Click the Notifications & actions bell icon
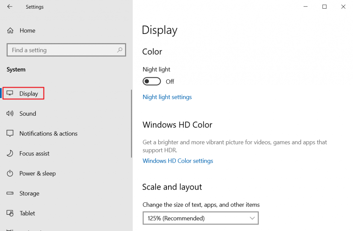The image size is (353, 231). (10, 133)
